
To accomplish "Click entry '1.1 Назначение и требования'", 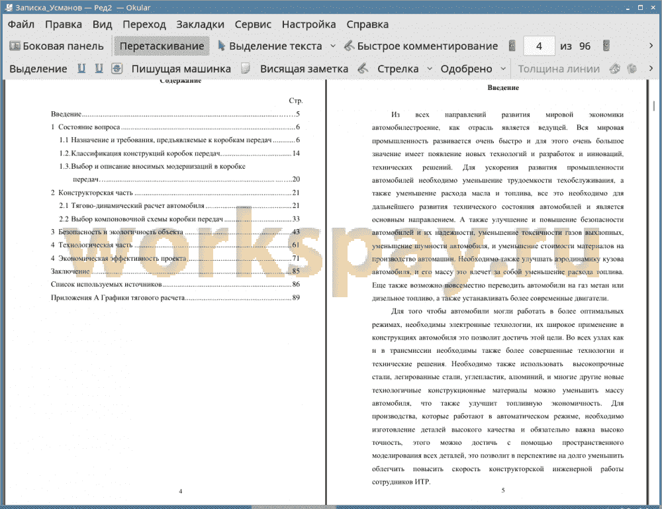I will (179, 140).
